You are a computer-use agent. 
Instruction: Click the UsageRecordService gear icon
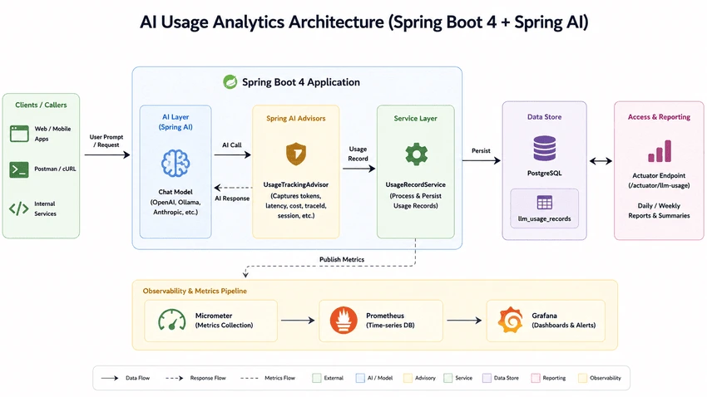(416, 154)
